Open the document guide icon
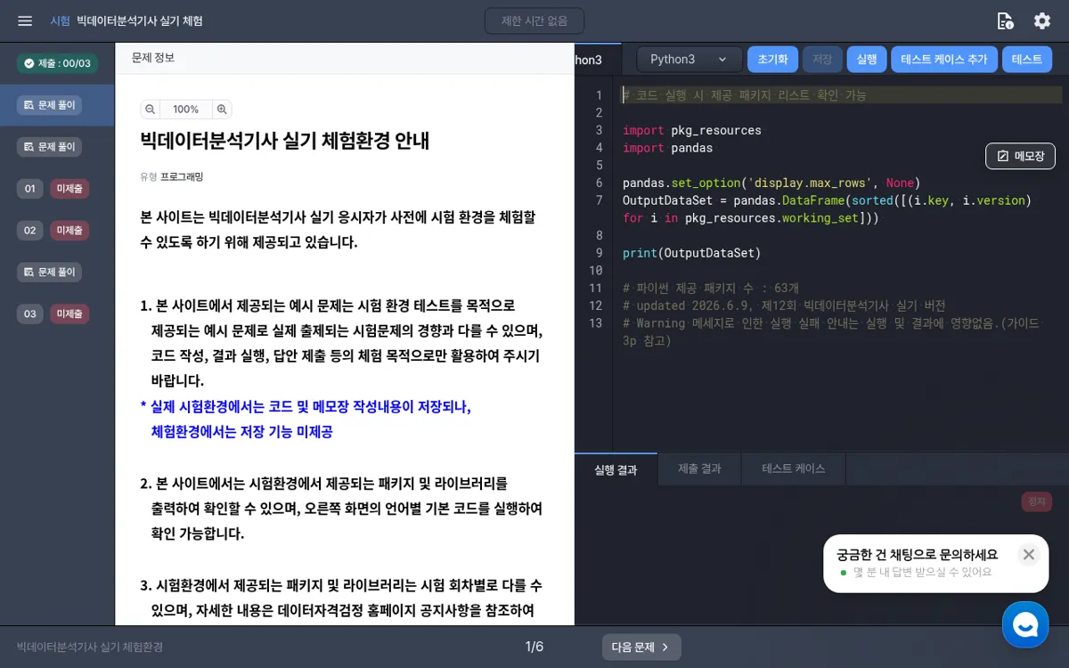 click(x=1005, y=20)
